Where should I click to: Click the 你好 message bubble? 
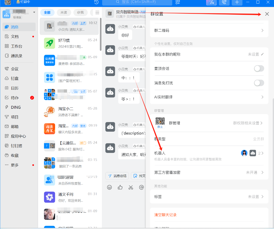pyautogui.click(x=125, y=35)
